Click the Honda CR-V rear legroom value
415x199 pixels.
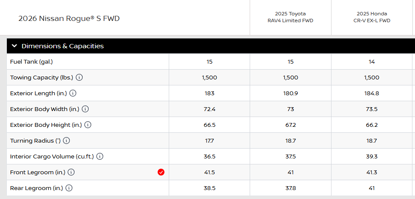tap(371, 188)
